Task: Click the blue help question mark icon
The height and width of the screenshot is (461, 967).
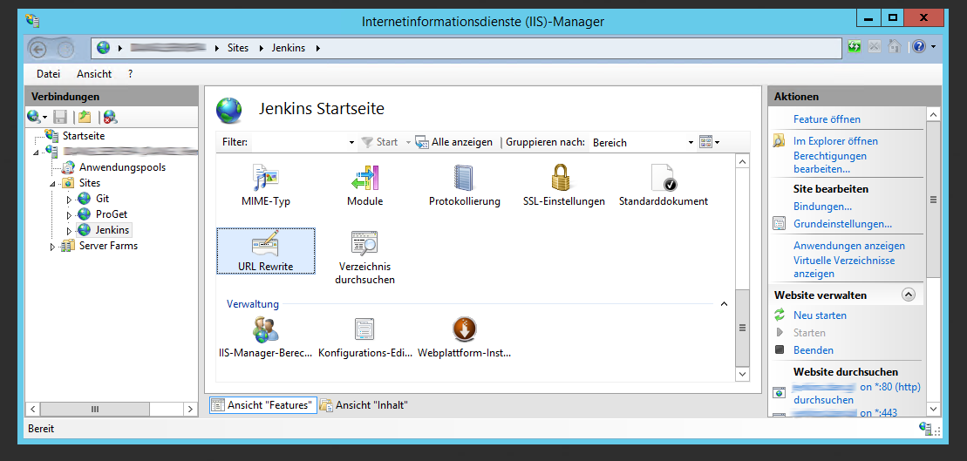Action: pyautogui.click(x=919, y=47)
